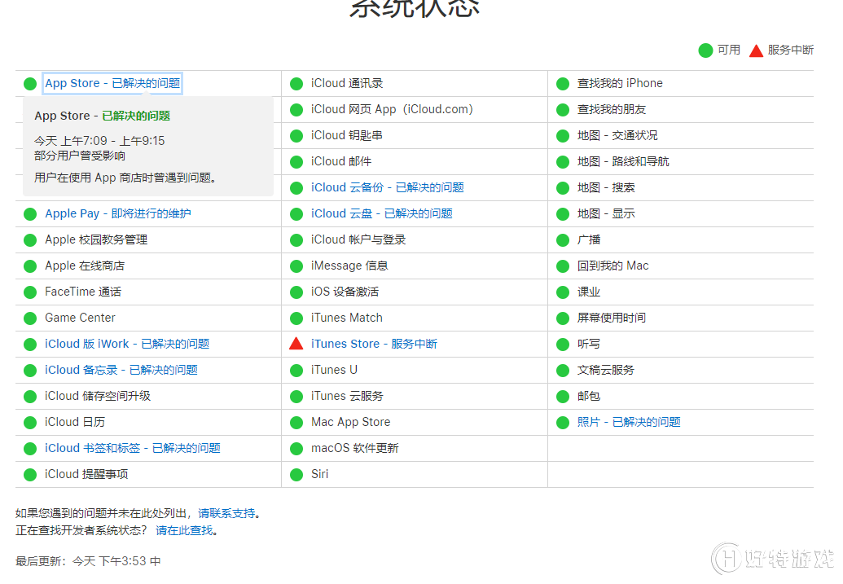Click green status dot beside FaceTime 通话
The image size is (843, 584).
[30, 292]
